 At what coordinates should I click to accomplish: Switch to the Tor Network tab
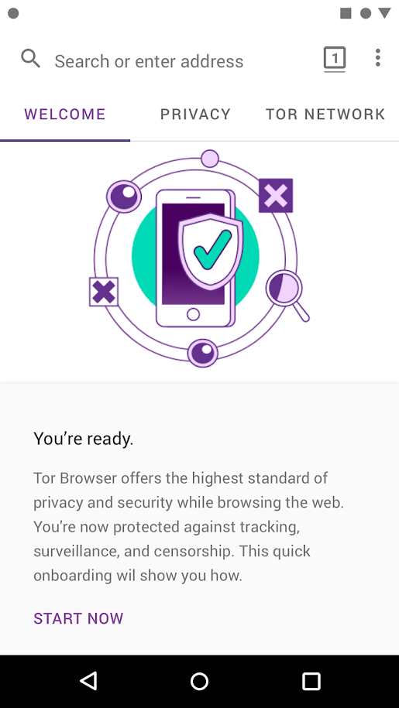tap(325, 115)
